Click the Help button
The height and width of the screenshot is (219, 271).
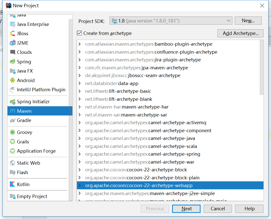pyautogui.click(x=249, y=209)
